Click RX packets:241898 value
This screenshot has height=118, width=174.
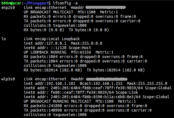(43, 106)
